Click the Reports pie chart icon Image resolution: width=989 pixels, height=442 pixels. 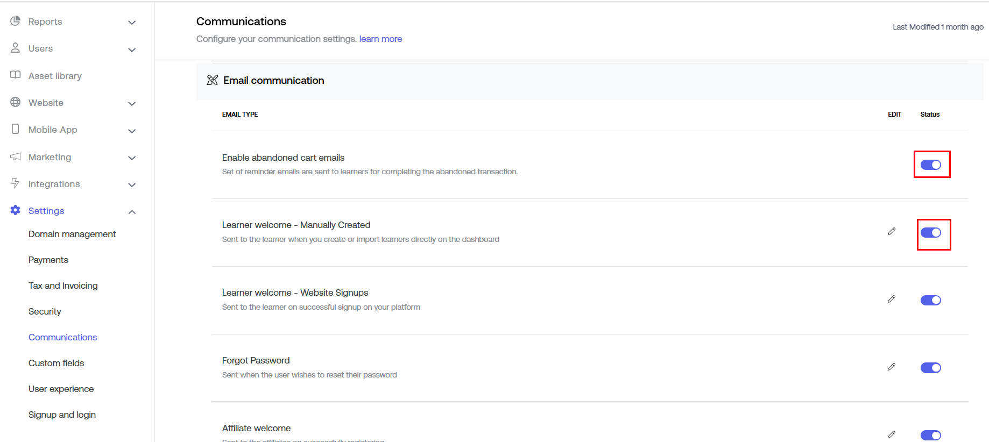click(16, 21)
